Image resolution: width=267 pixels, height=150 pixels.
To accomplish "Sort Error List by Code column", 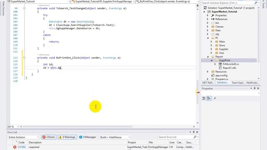I will click(21, 142).
